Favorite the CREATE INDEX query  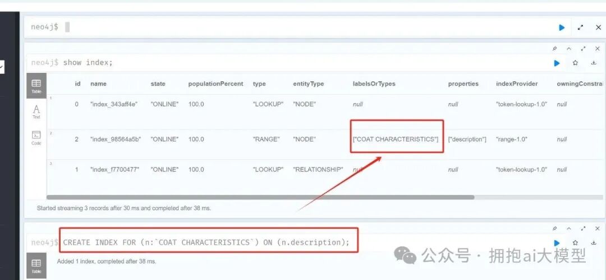tap(575, 242)
